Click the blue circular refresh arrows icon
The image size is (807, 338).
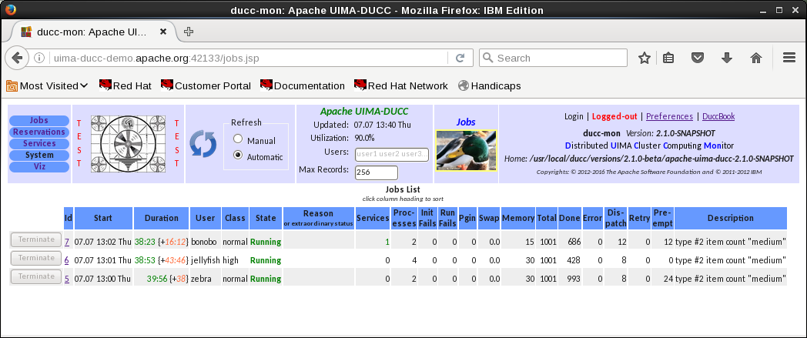coord(203,144)
